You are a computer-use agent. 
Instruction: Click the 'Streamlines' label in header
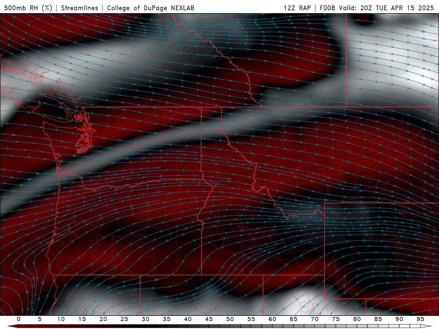pos(80,8)
